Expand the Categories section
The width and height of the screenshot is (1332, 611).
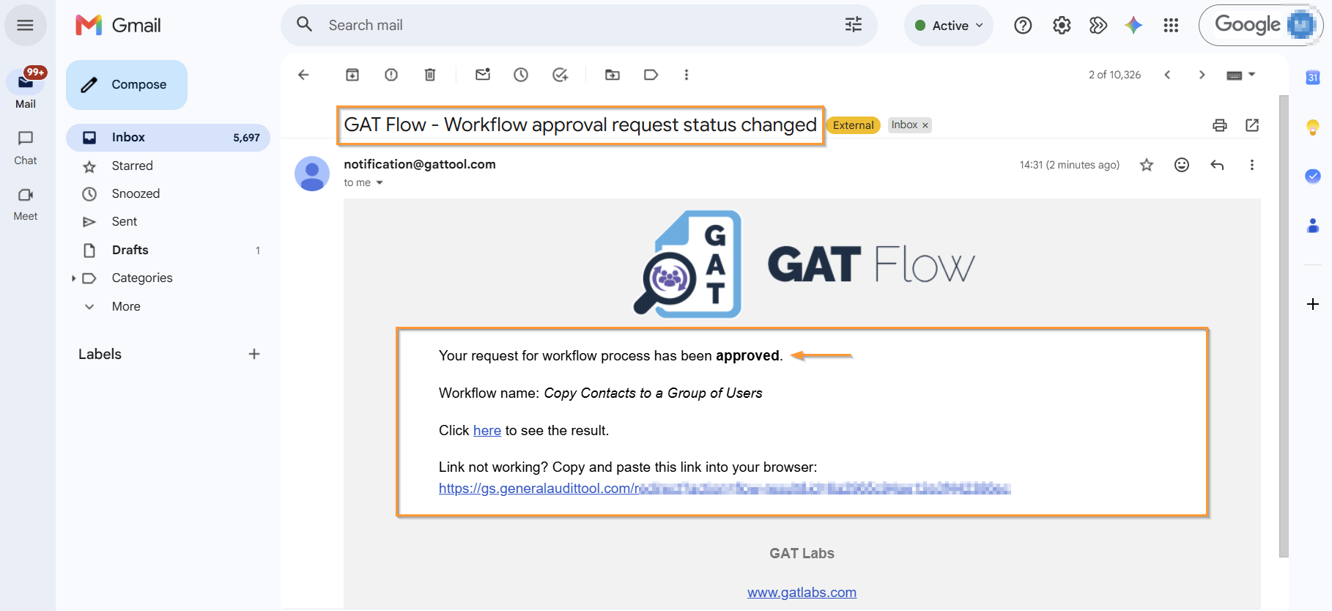(73, 278)
